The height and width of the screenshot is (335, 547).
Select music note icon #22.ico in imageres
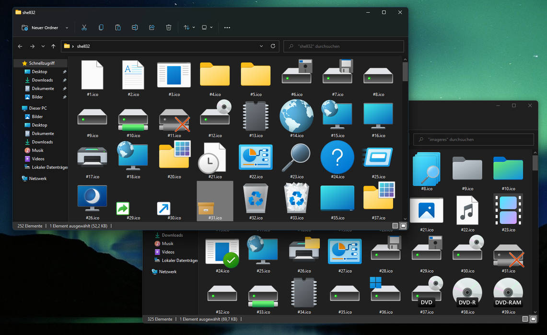click(x=467, y=213)
